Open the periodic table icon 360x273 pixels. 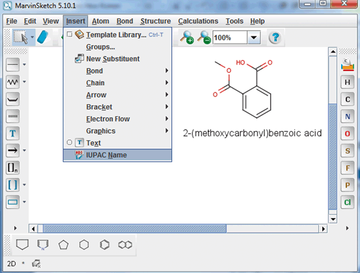click(348, 65)
